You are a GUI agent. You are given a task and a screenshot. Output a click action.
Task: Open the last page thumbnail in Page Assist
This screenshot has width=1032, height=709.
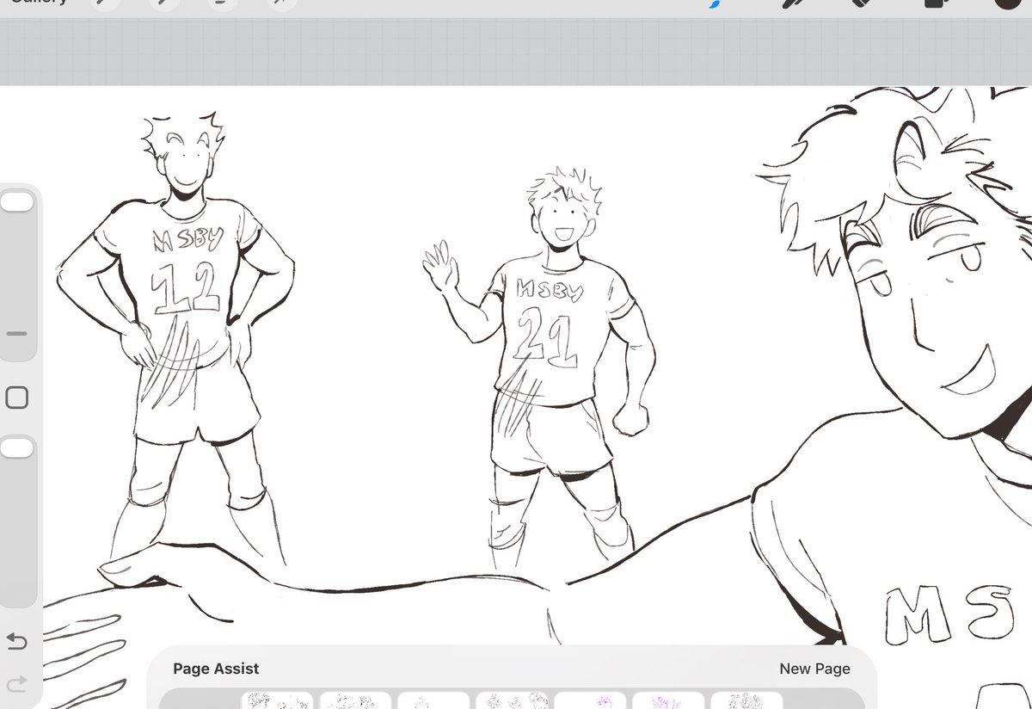(746, 700)
